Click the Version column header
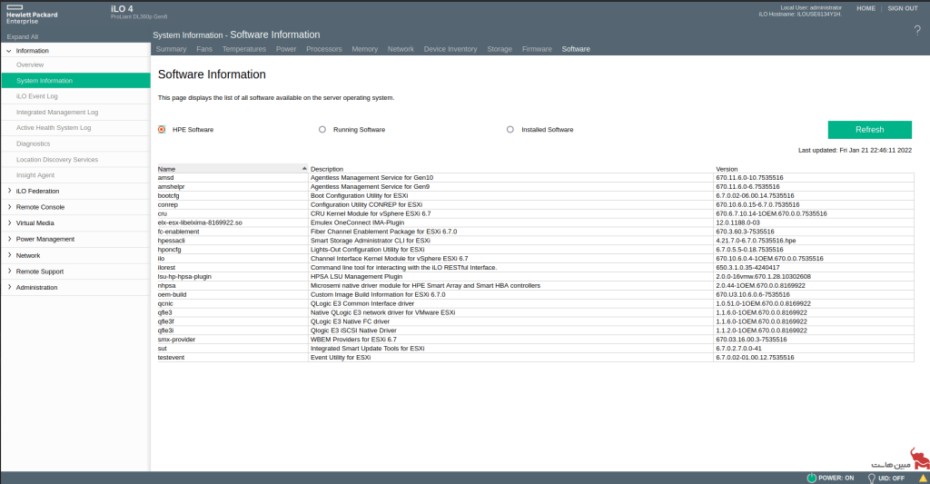The image size is (930, 484). [x=727, y=169]
